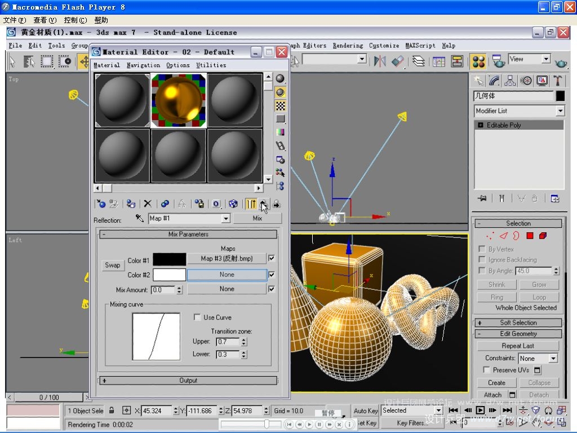Click the Polygon sub-object selection icon

pyautogui.click(x=530, y=236)
